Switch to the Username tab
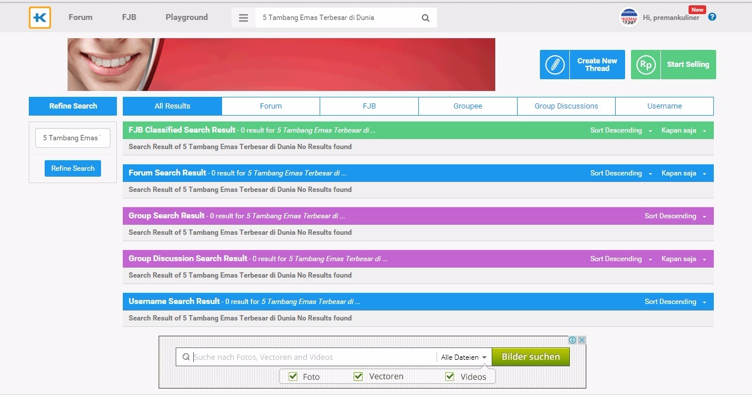The height and width of the screenshot is (395, 752). click(x=664, y=106)
